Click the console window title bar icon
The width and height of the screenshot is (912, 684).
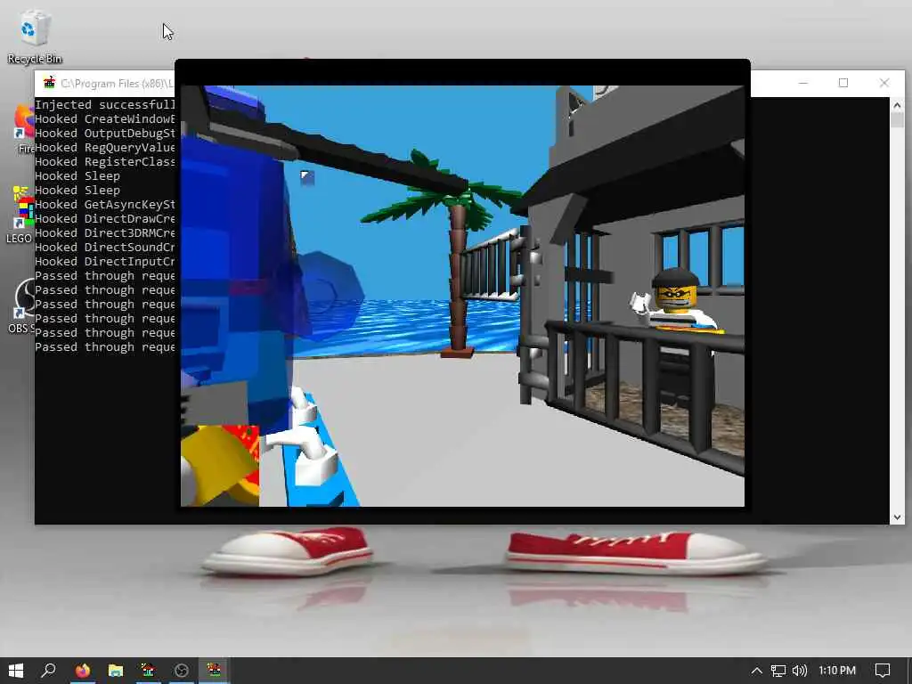[x=50, y=83]
